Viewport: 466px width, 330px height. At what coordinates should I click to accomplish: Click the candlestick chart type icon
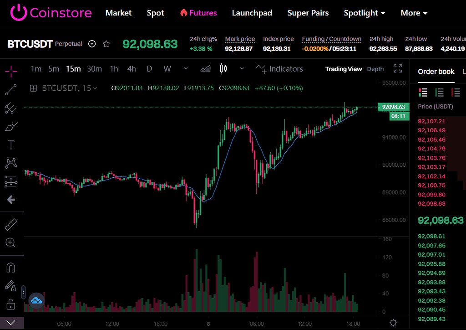tap(223, 69)
